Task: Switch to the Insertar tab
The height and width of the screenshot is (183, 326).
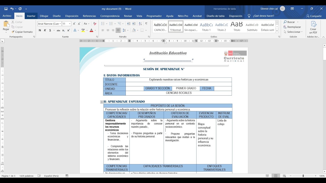Action: coord(31,16)
